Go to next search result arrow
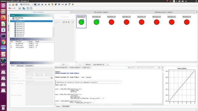Viewport: 198px width, 111px height. [162, 68]
